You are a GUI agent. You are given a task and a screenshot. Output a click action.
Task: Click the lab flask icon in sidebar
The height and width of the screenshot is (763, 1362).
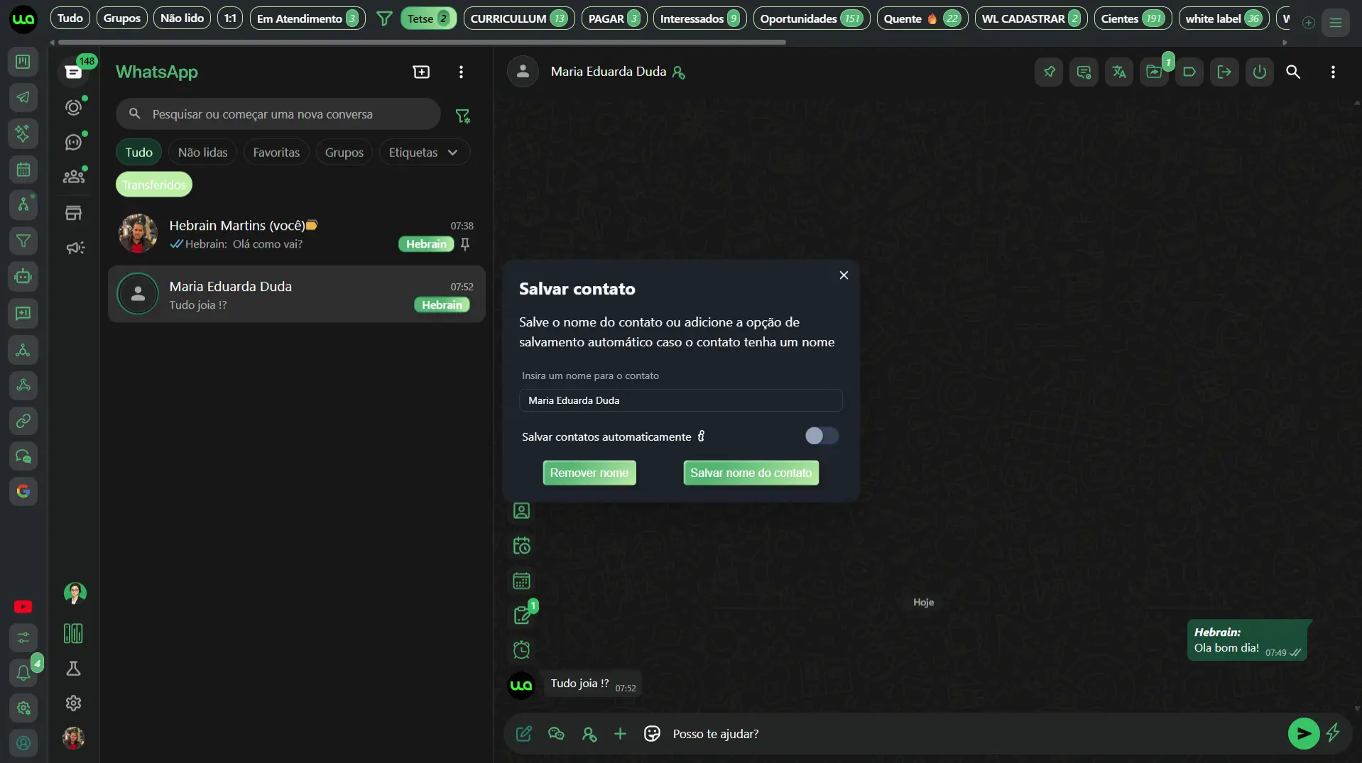(x=73, y=669)
